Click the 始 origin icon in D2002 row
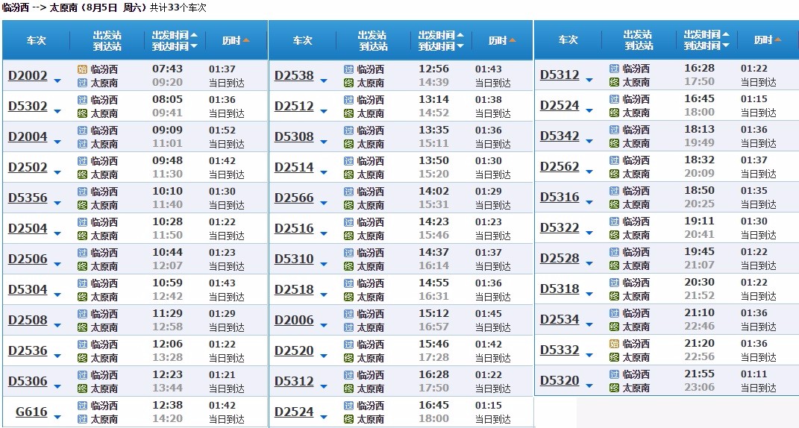 click(x=83, y=69)
